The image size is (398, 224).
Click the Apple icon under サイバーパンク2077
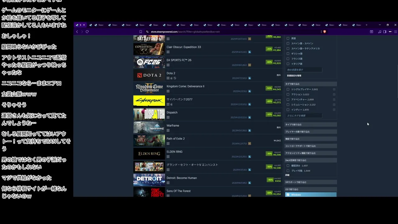tap(171, 104)
